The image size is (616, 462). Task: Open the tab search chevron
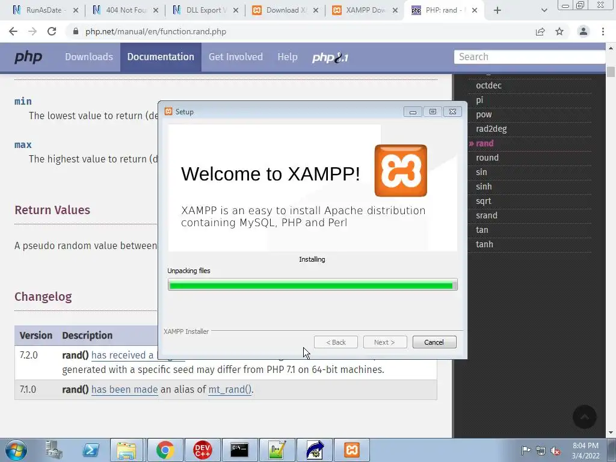544,10
